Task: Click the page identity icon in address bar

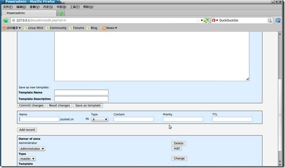Action: pos(13,20)
